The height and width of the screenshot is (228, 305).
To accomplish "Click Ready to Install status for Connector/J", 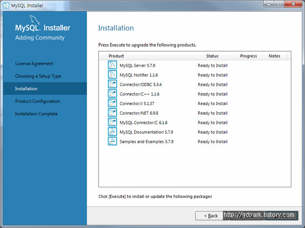I will click(212, 104).
